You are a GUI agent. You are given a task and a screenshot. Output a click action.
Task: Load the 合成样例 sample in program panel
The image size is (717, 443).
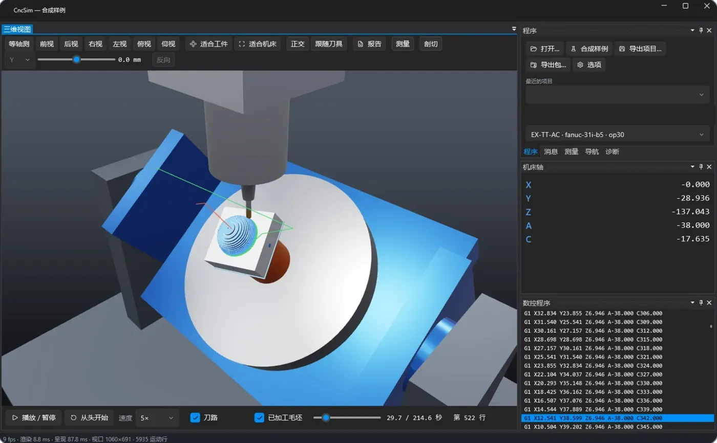tap(589, 49)
